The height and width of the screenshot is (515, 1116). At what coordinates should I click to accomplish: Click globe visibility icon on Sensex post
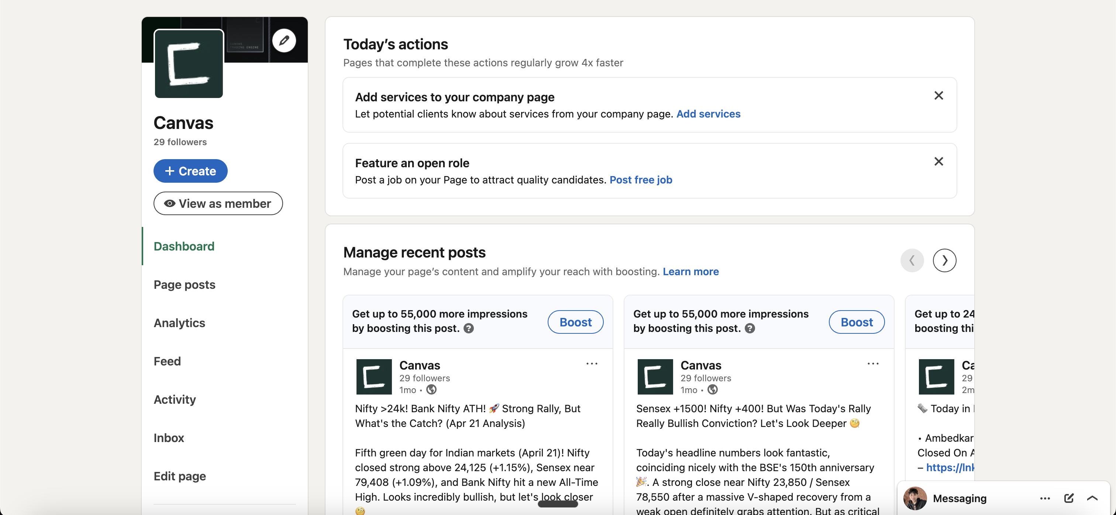(x=712, y=390)
